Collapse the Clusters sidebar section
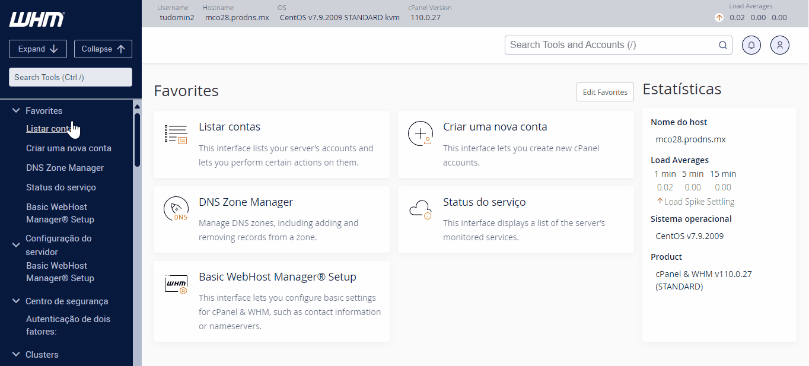The image size is (809, 366). pos(17,355)
